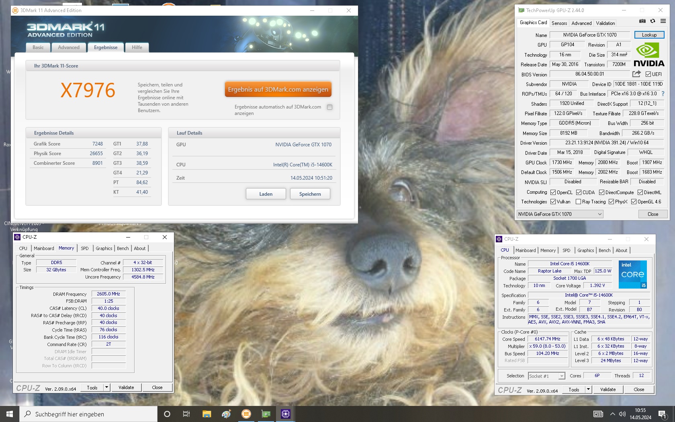The image size is (675, 422).
Task: Toggle the OpenCL checkbox
Action: 553,193
